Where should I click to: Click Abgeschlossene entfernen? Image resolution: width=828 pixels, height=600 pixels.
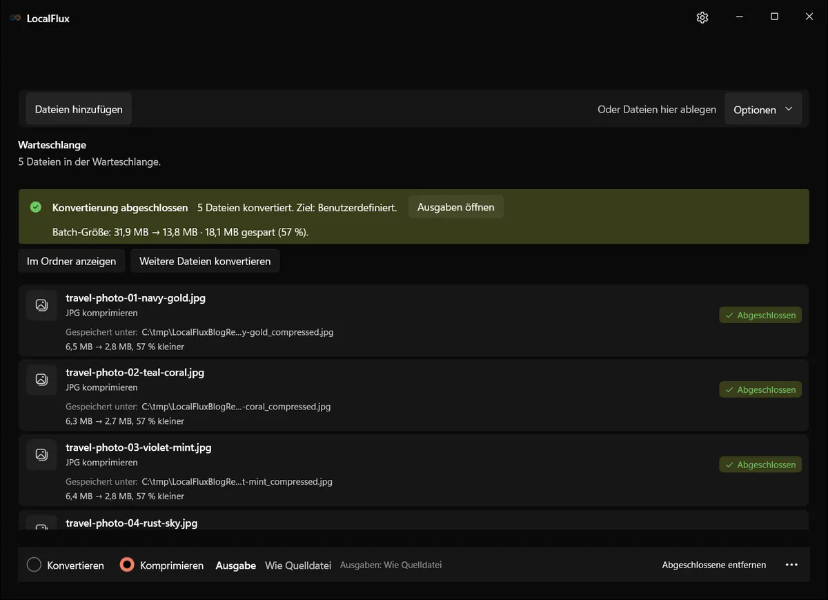(714, 565)
